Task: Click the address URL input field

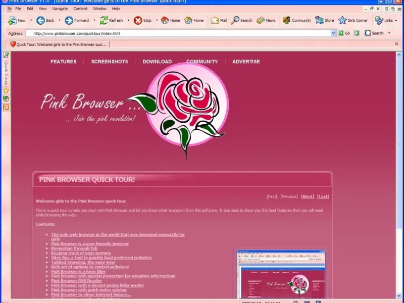Action: pos(178,33)
